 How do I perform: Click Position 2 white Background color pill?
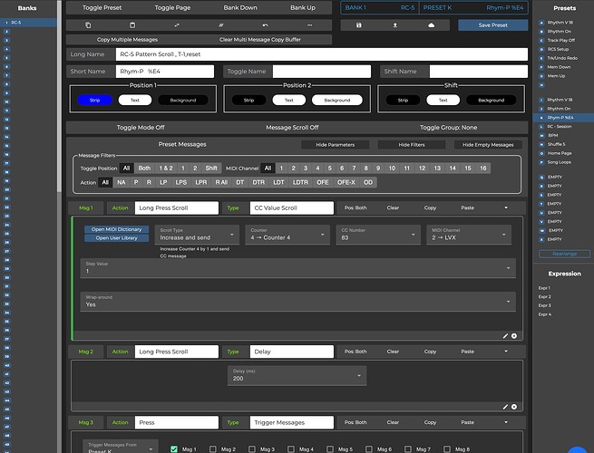point(337,100)
